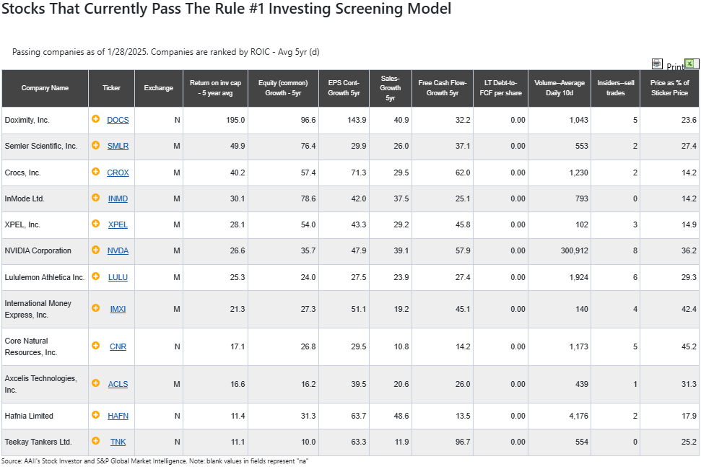
Task: Click the Company Name column header
Action: 45,88
